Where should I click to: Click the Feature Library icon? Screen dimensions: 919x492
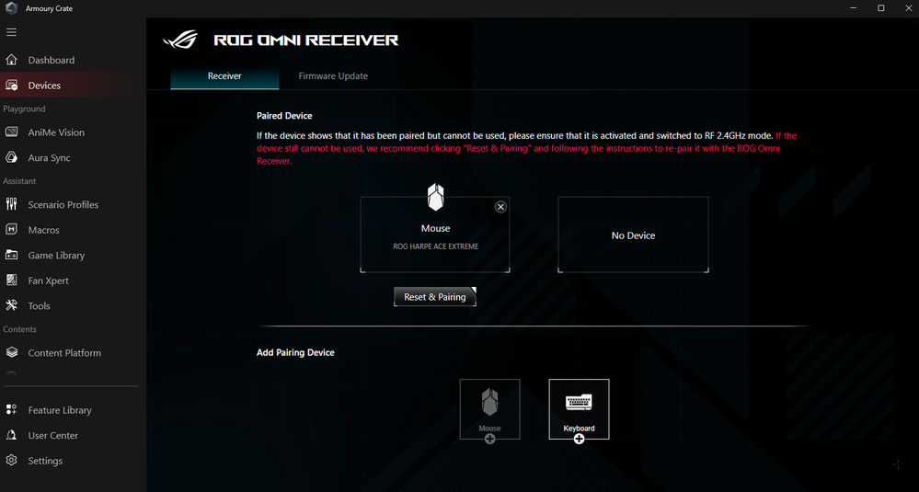click(x=11, y=410)
